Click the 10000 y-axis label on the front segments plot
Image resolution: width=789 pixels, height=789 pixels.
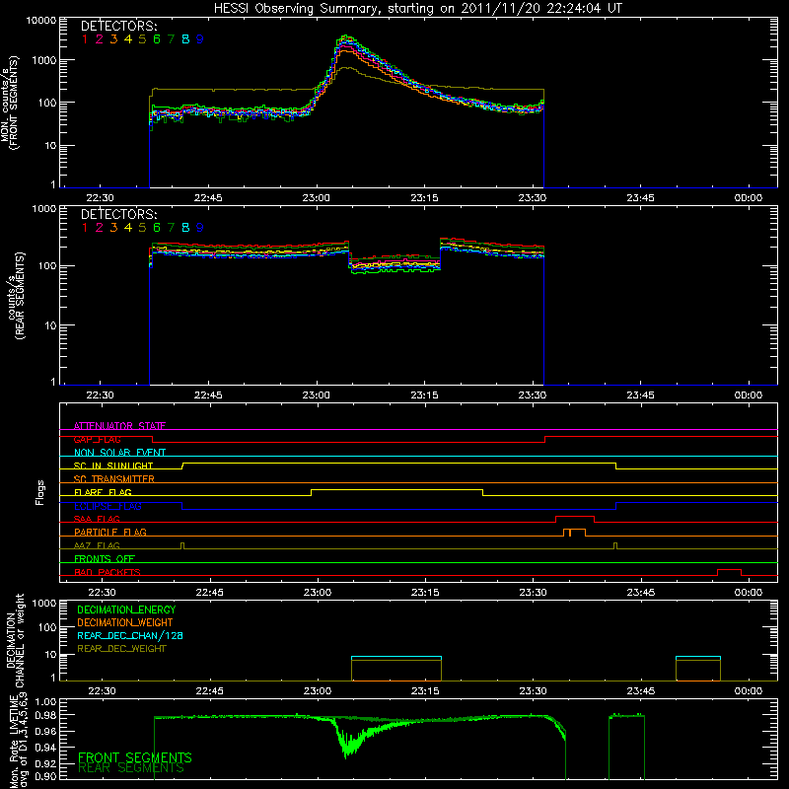point(41,20)
